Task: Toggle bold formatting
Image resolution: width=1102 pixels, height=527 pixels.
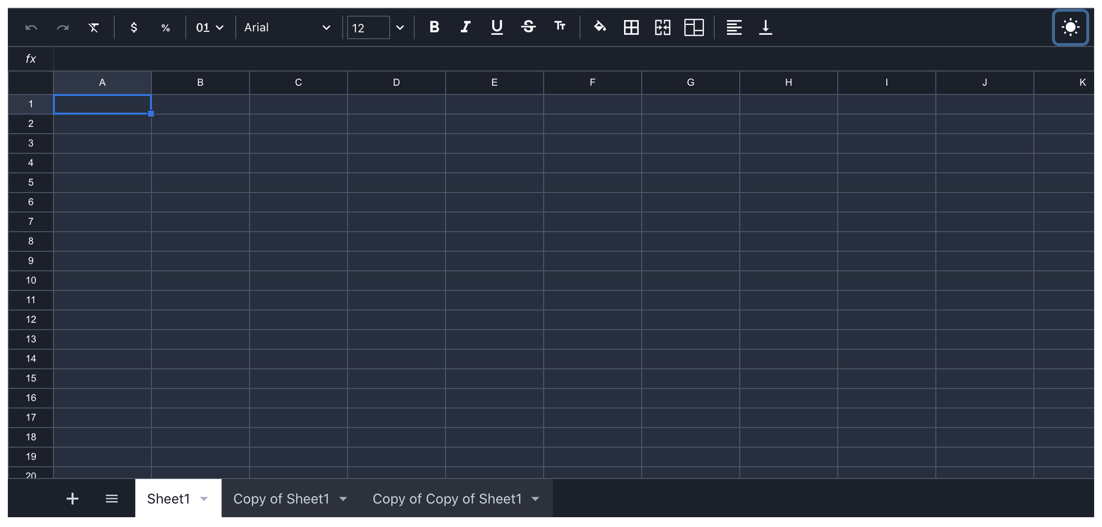Action: point(433,27)
